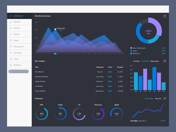The image size is (176, 132).
Task: Click the plus icon in top bar
Action: (x=164, y=9)
